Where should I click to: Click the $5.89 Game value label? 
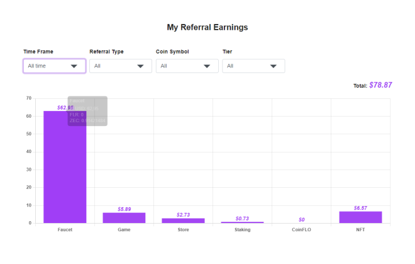click(124, 209)
